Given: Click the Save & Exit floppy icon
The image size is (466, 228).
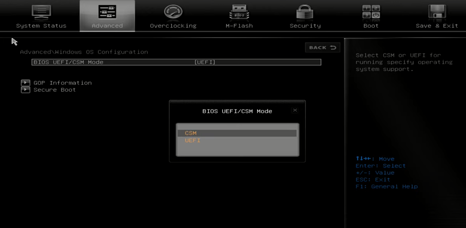Looking at the screenshot, I should pos(437,12).
